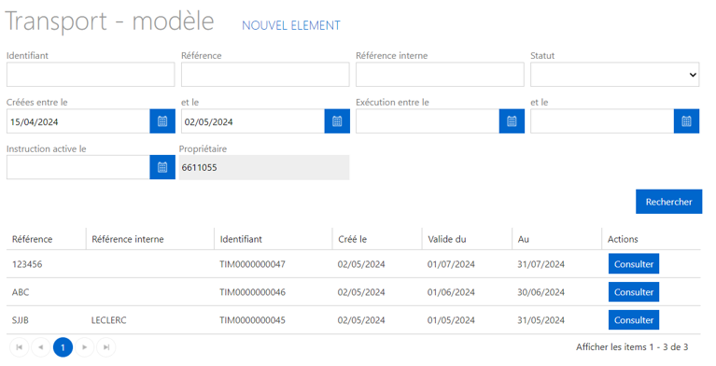Click 'Afficher les items 1 - 3 de 3' text

pyautogui.click(x=632, y=346)
